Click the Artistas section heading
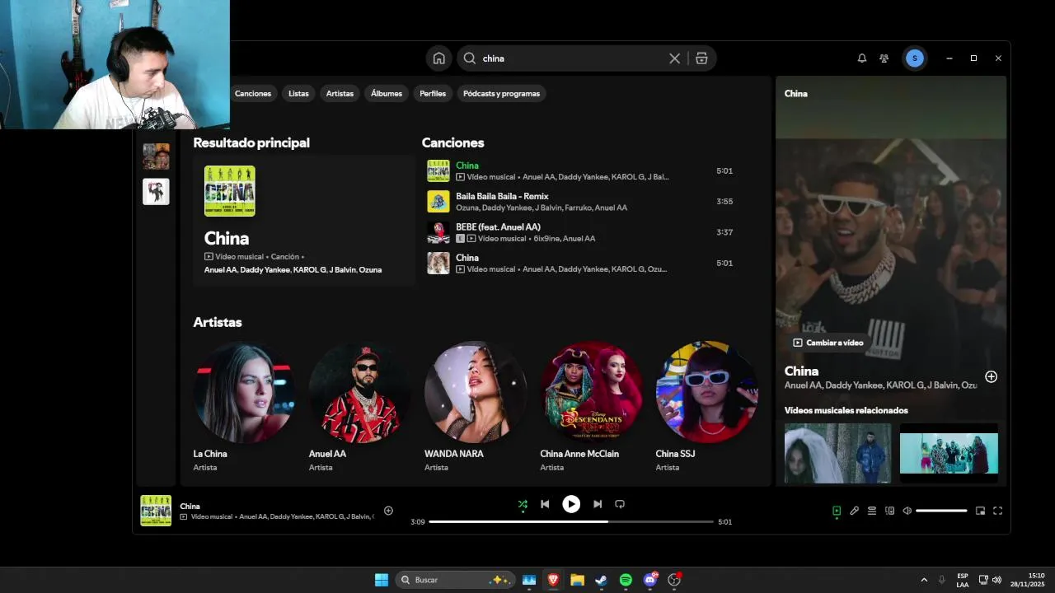This screenshot has width=1055, height=593. [x=218, y=322]
